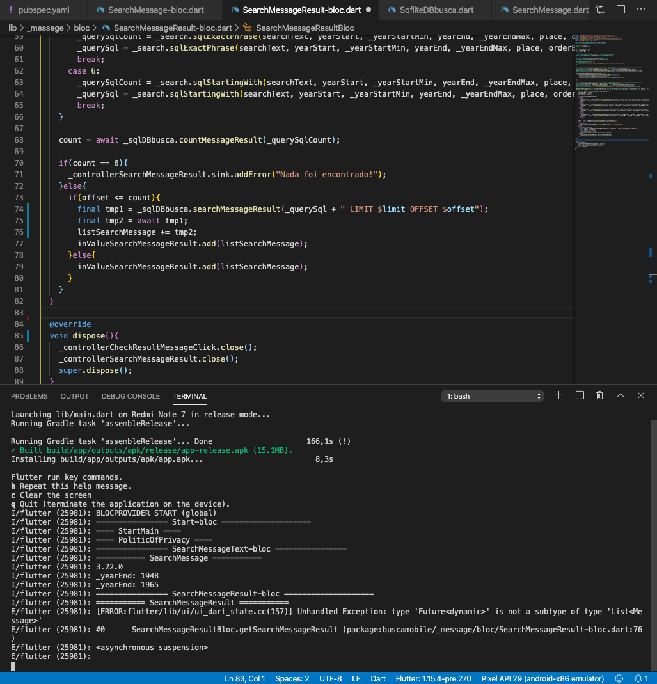Change line endings via the LF indicator
Image resolution: width=657 pixels, height=684 pixels.
coord(356,679)
